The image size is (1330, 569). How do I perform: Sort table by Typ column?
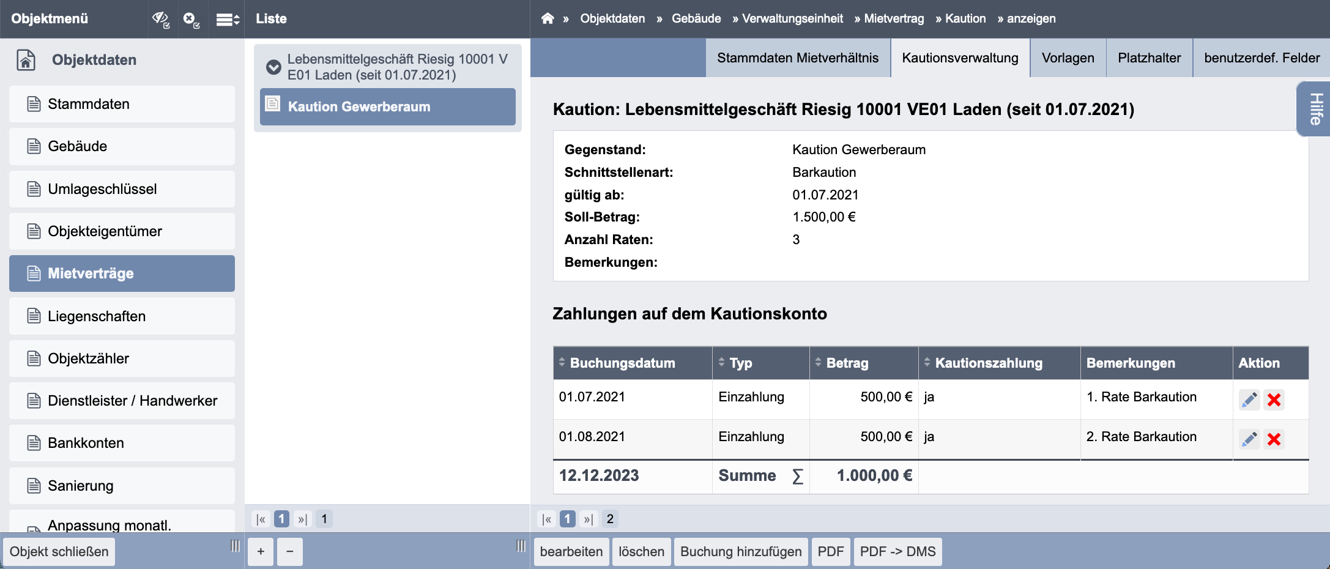(x=761, y=363)
